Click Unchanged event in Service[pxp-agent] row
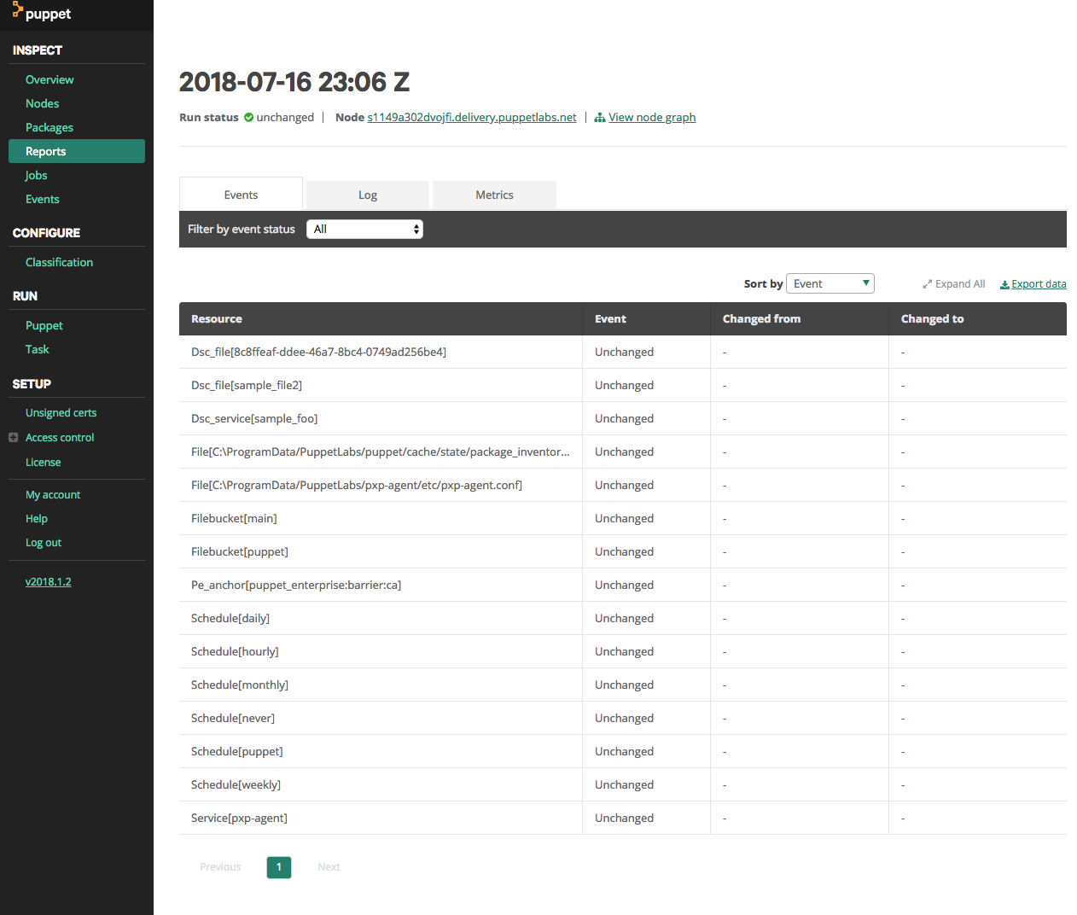 [624, 818]
